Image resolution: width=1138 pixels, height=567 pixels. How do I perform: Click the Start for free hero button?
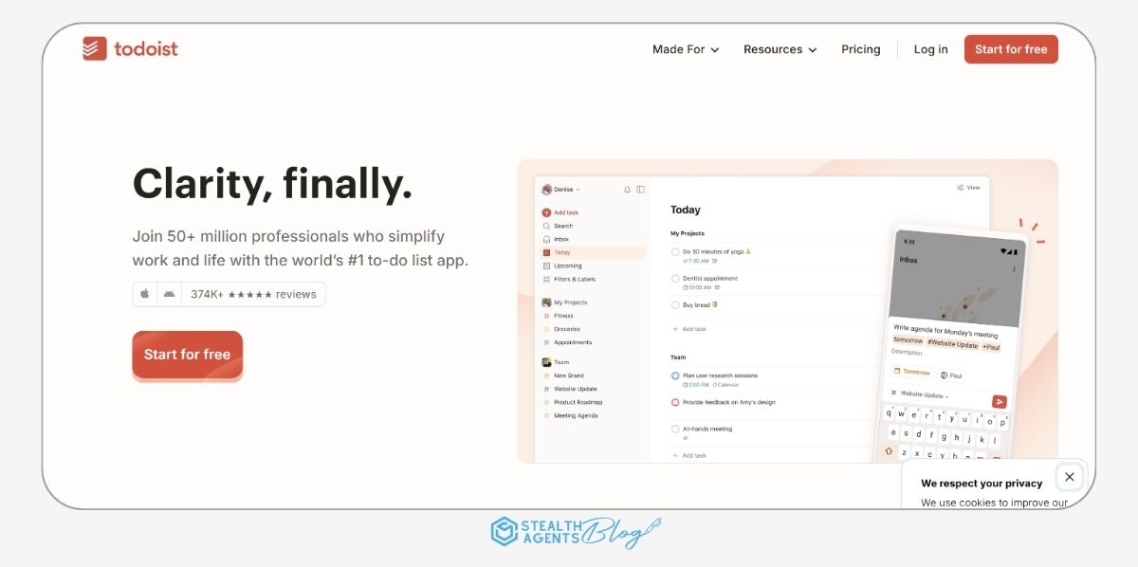(187, 354)
